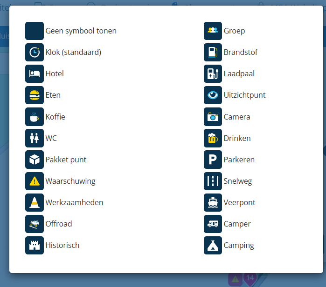Select the Camper van icon
Image resolution: width=326 pixels, height=287 pixels.
[x=213, y=224]
